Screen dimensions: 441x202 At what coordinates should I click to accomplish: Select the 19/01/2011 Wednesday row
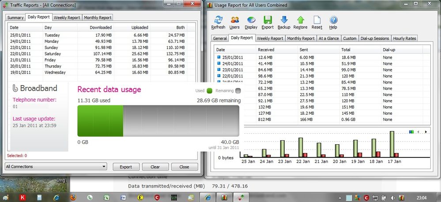click(101, 72)
